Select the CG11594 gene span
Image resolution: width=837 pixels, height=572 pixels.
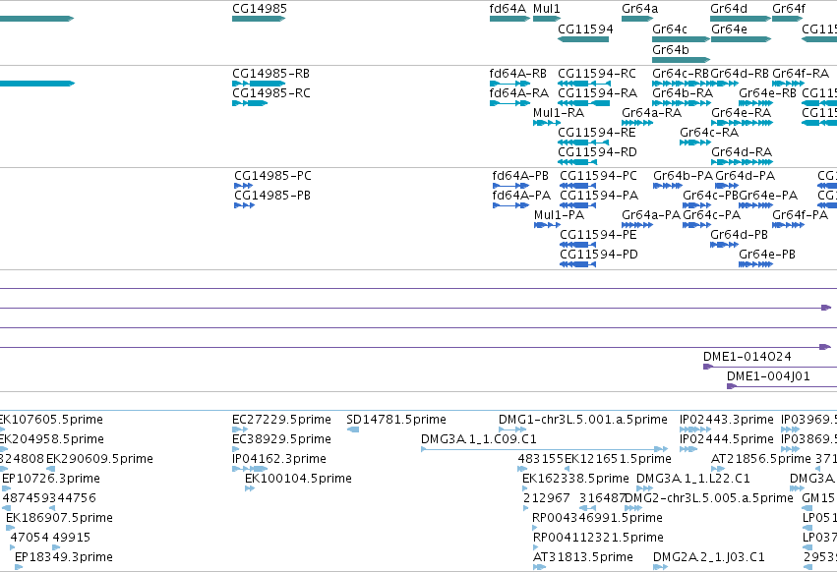pos(583,39)
